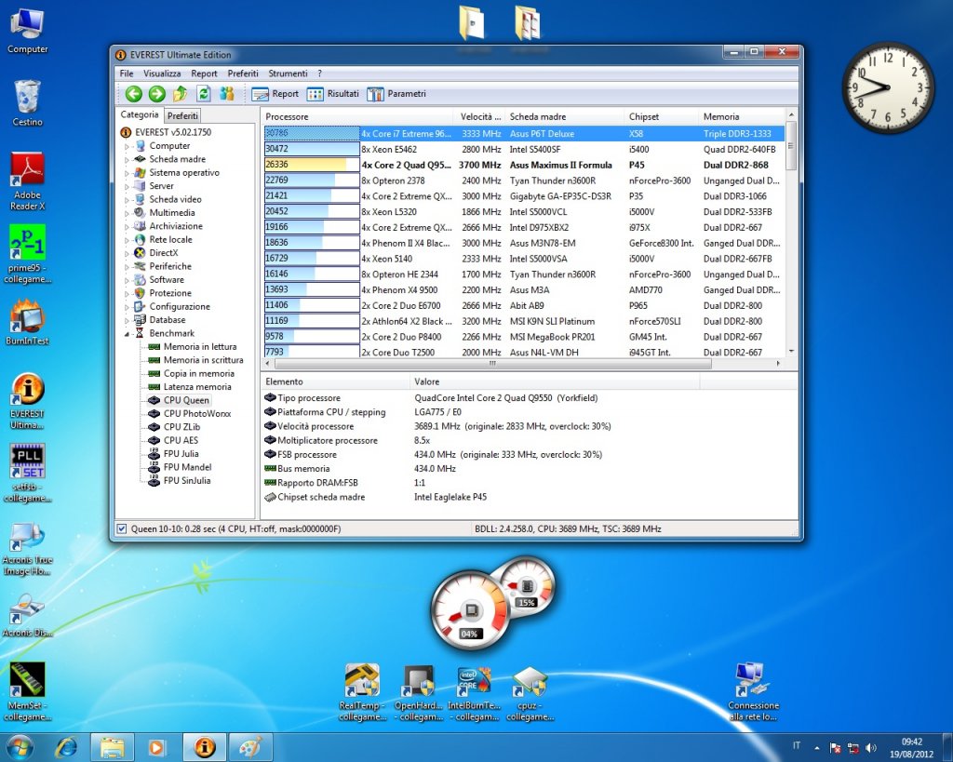The height and width of the screenshot is (762, 953).
Task: Expand the Server tree node
Action: [x=127, y=186]
